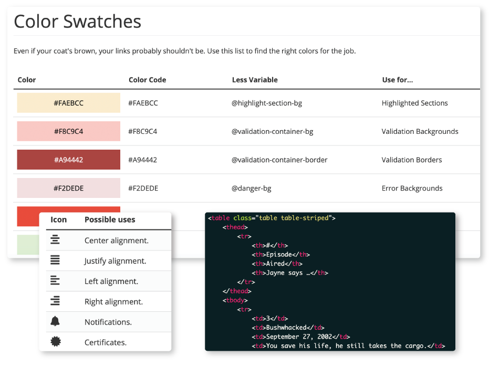Click the Color column header
This screenshot has width=499, height=367.
point(27,80)
